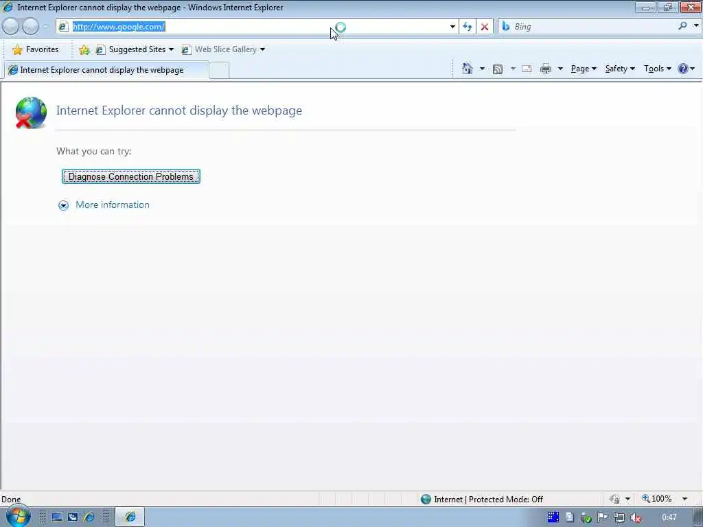Click the page icon left of URL
The image size is (703, 527).
[63, 27]
